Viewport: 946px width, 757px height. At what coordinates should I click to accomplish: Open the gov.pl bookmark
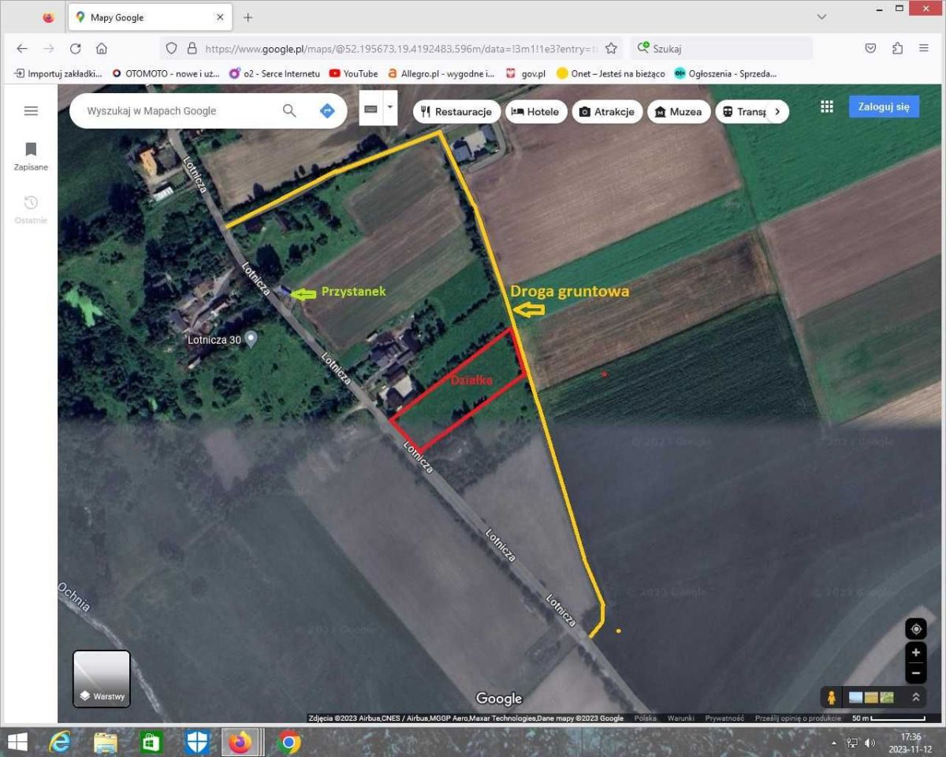click(525, 73)
